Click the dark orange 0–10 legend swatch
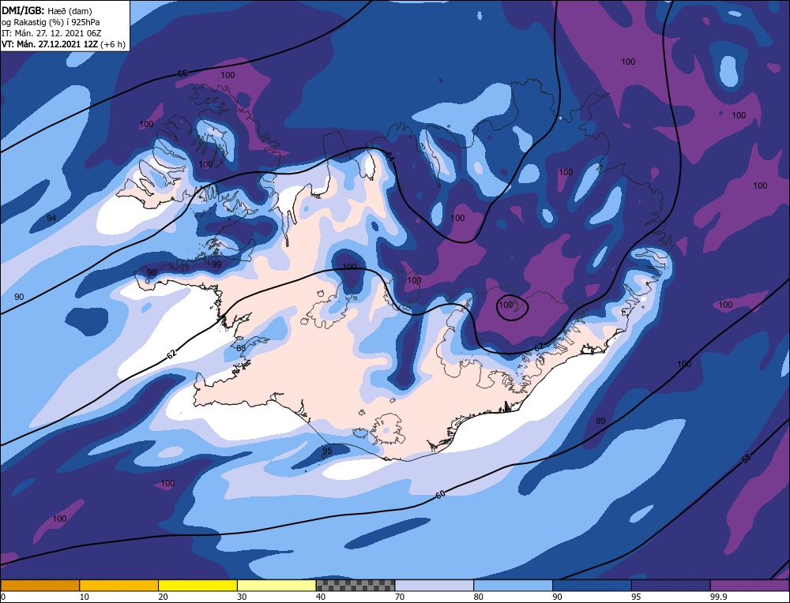 click(x=39, y=585)
